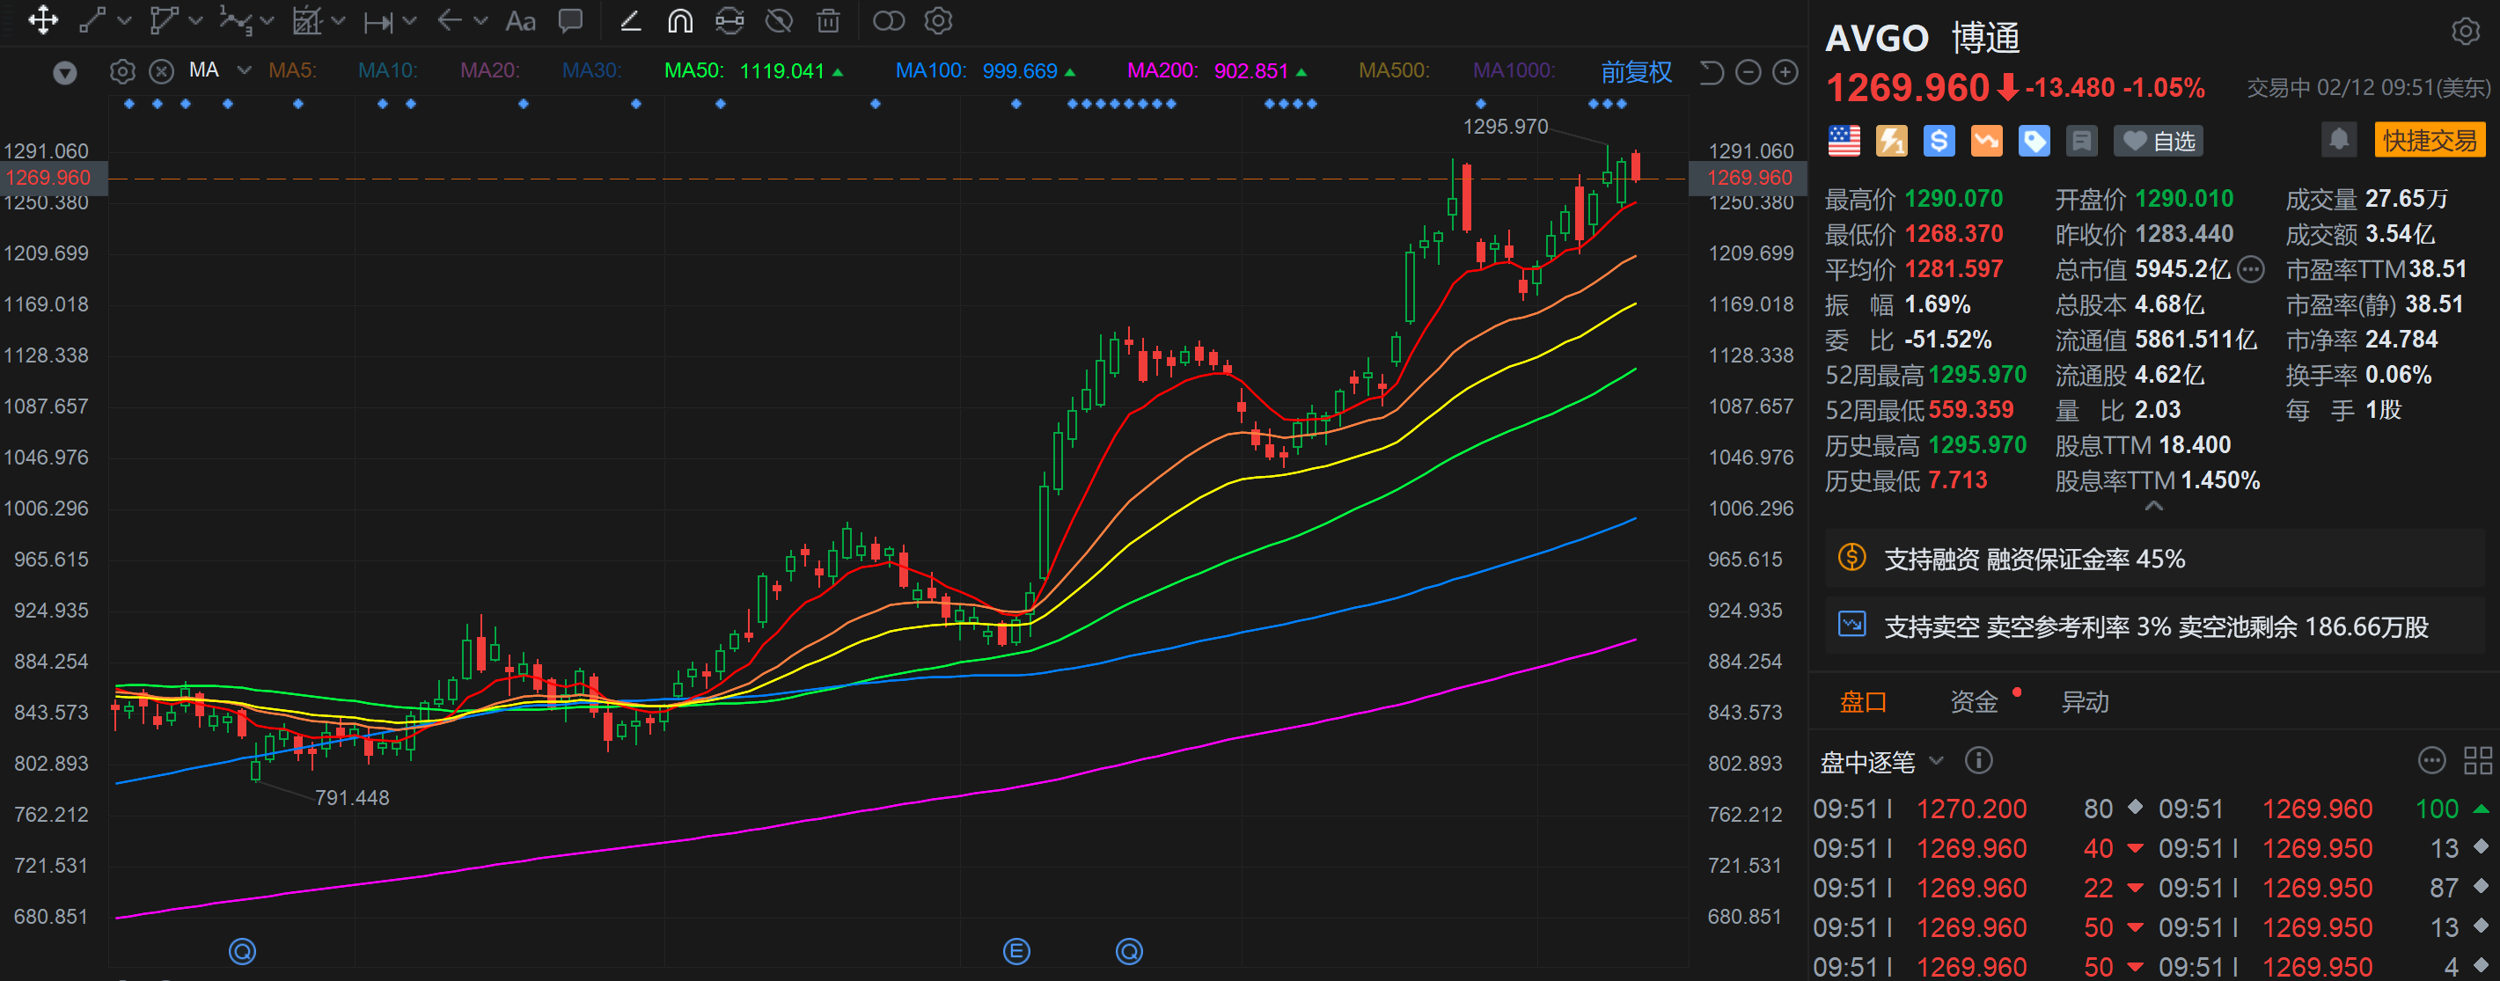Screen dimensions: 2500x981
Task: Delete drawings with the trash icon
Action: click(x=828, y=20)
